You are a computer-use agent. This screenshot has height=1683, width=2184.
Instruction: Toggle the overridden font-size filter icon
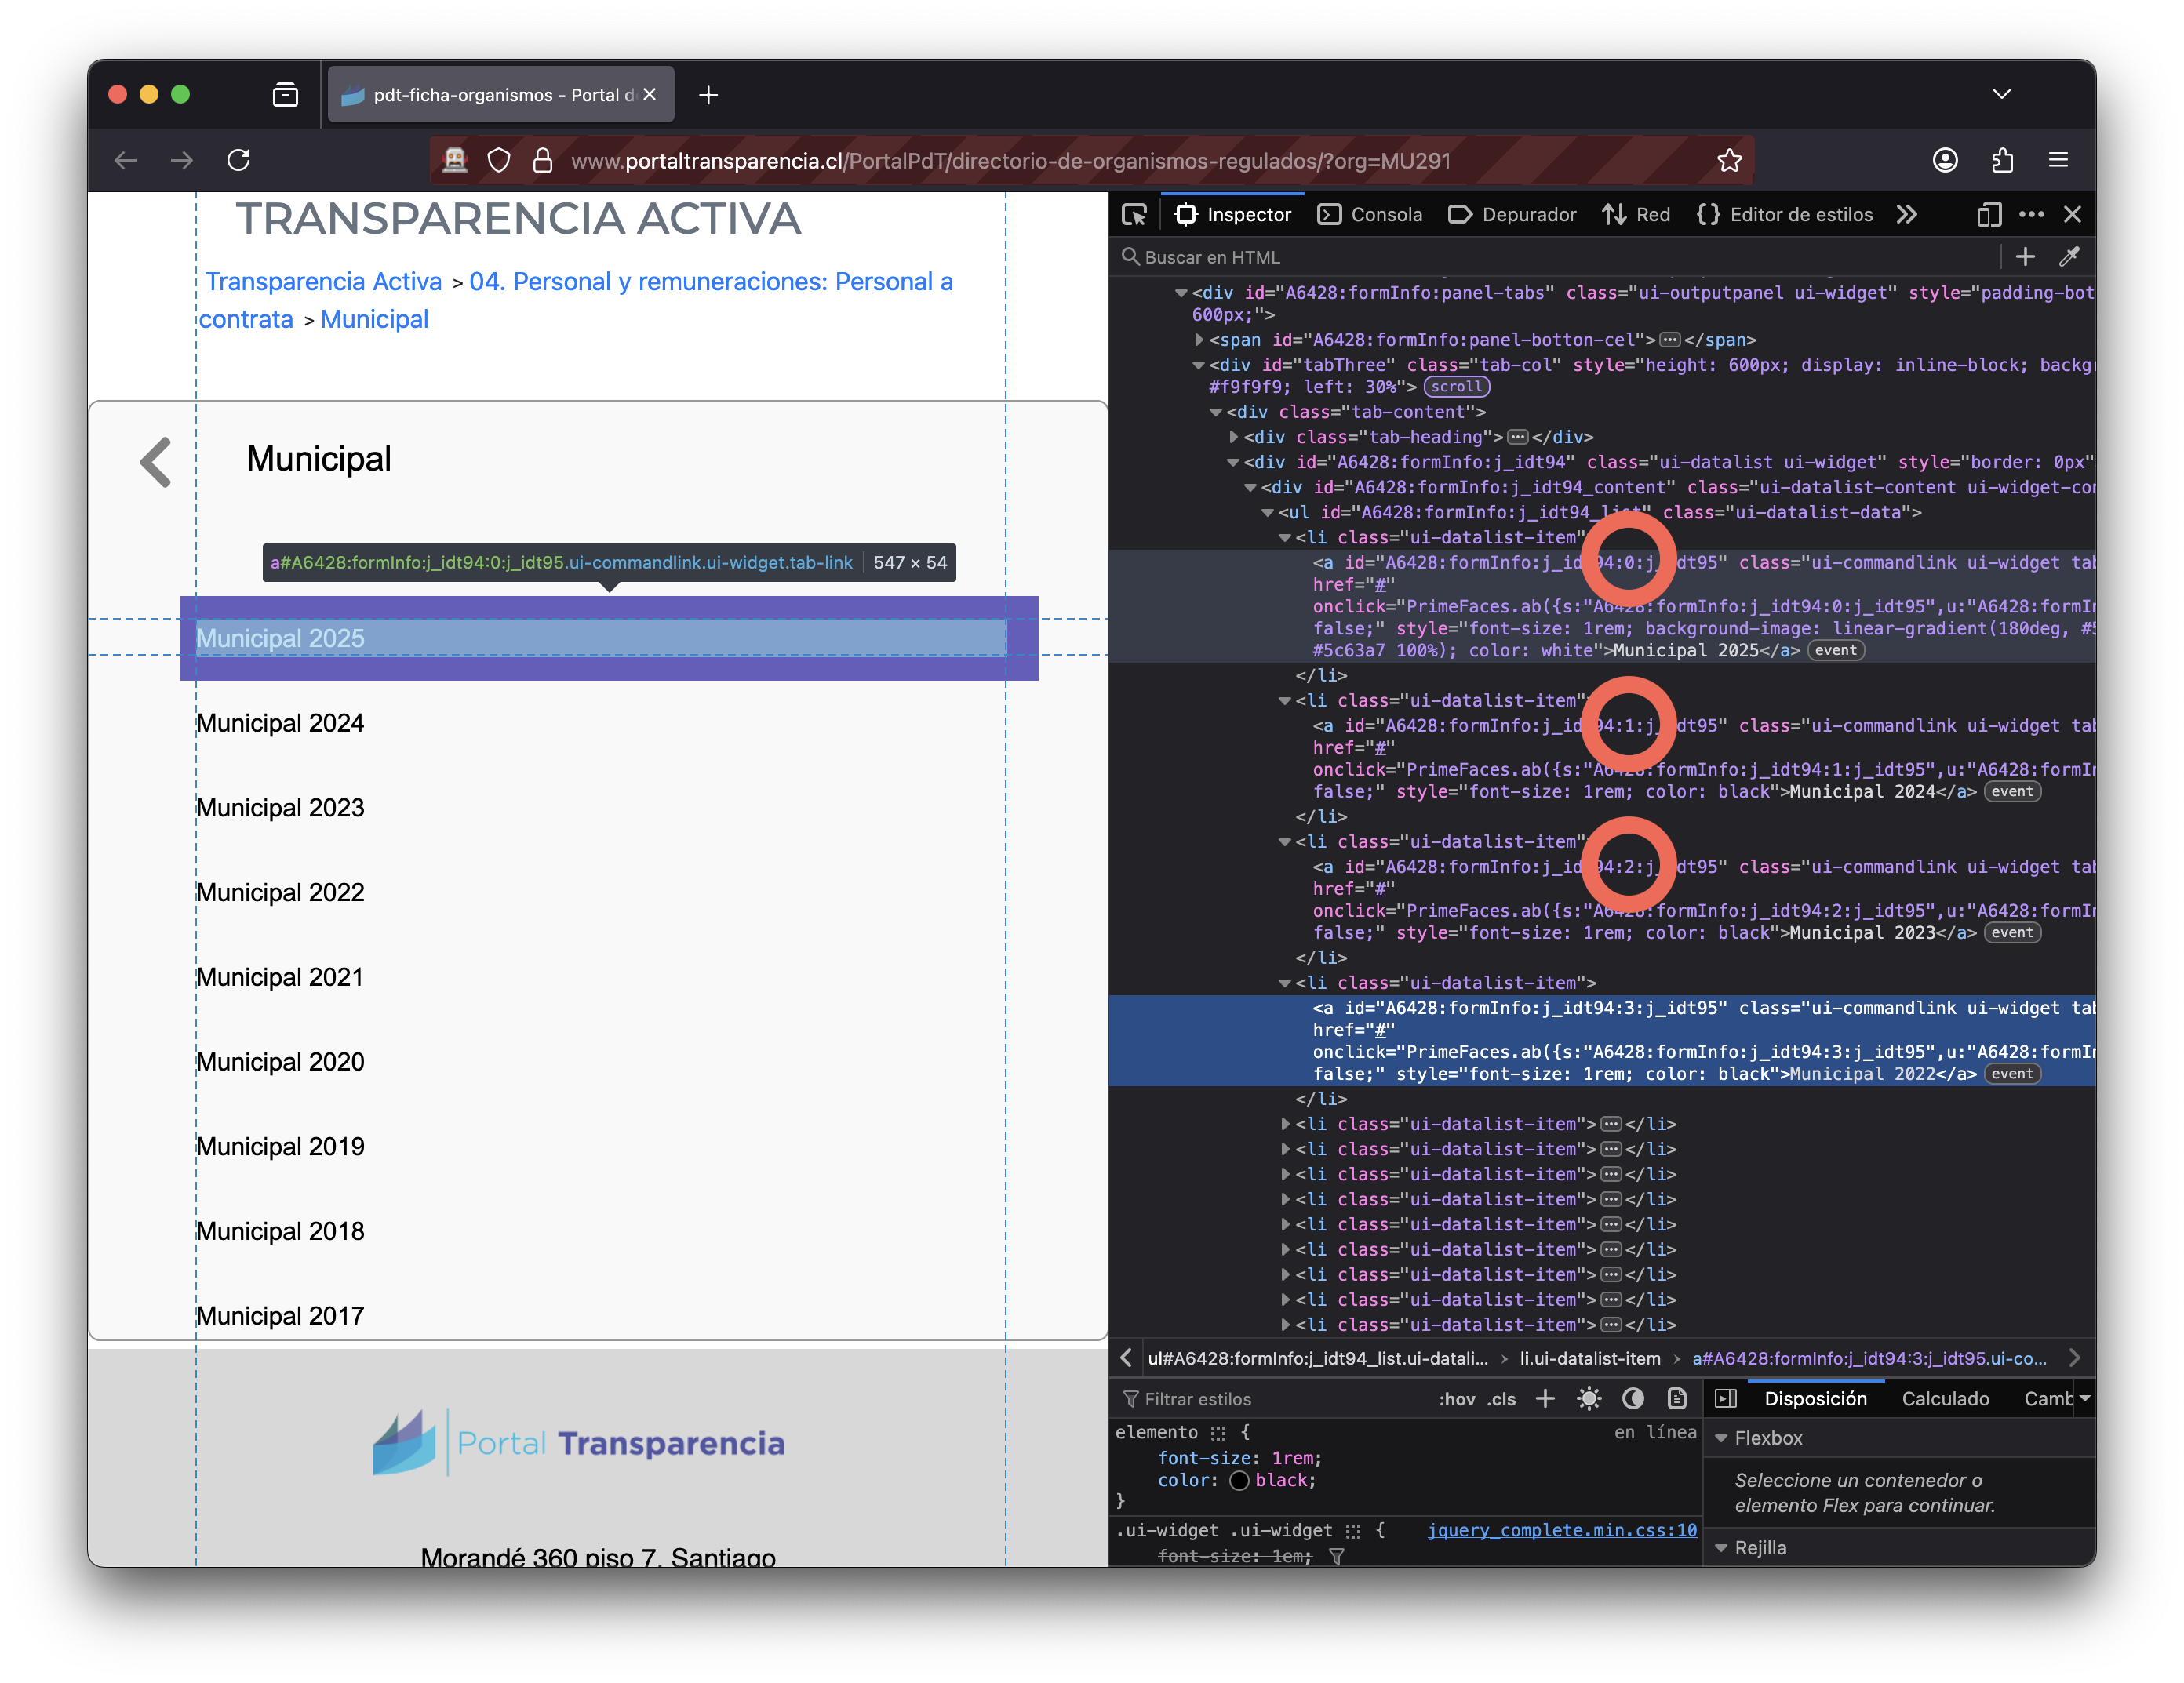point(1335,1557)
